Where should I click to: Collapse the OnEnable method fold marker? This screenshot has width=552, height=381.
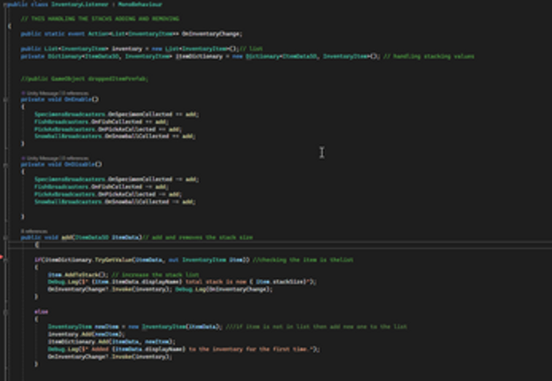click(5, 100)
